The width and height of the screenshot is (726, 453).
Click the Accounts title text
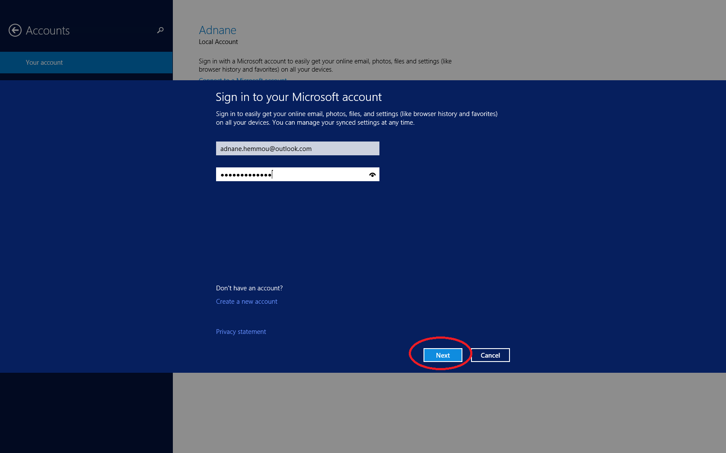(x=48, y=31)
